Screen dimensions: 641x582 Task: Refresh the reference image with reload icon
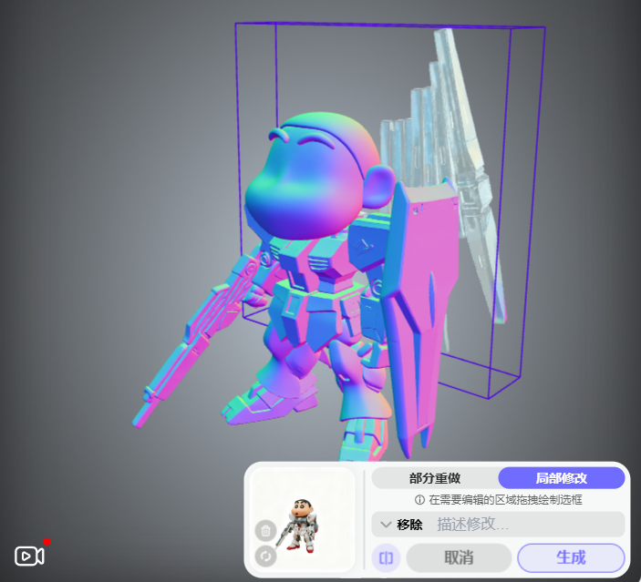point(265,556)
